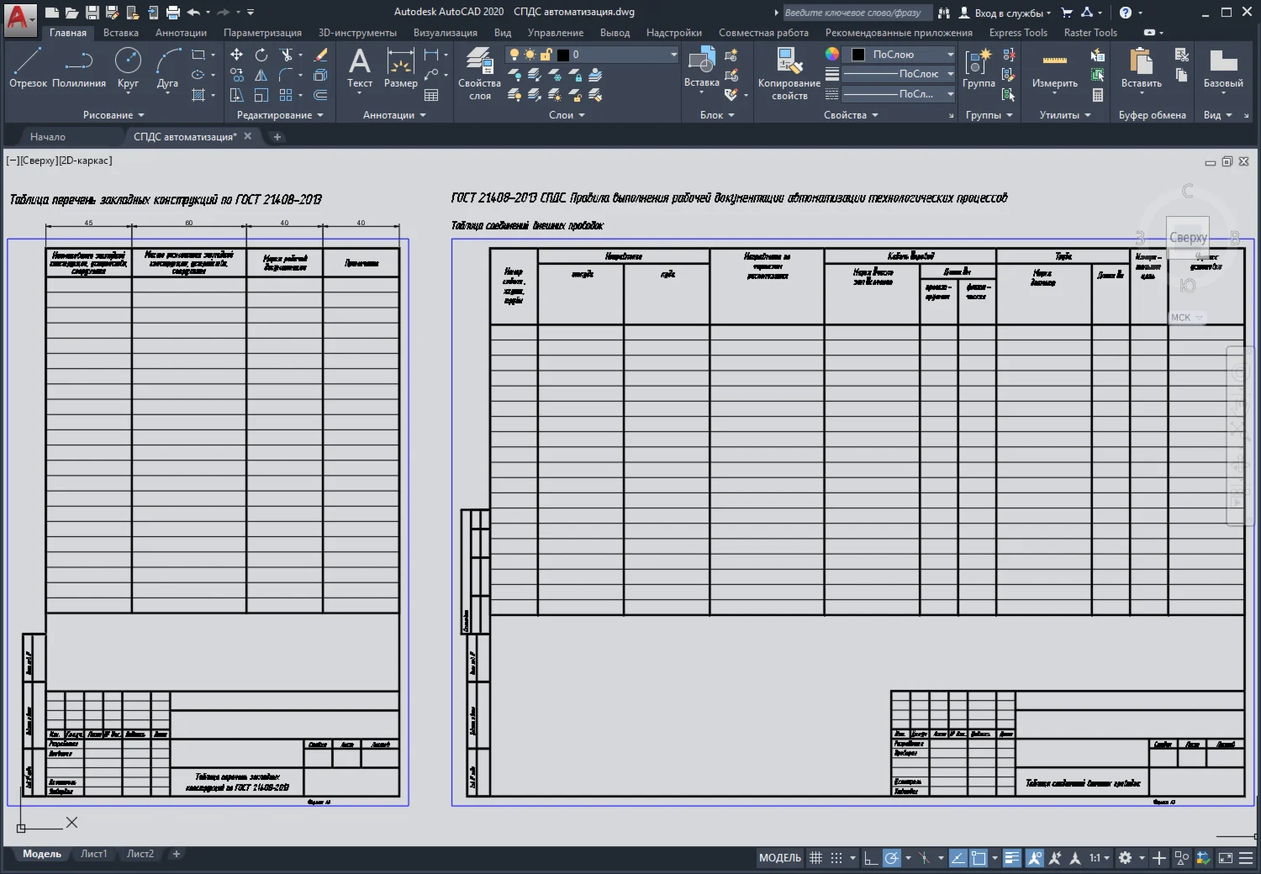Select the Полилиния polyline tool

tap(79, 67)
